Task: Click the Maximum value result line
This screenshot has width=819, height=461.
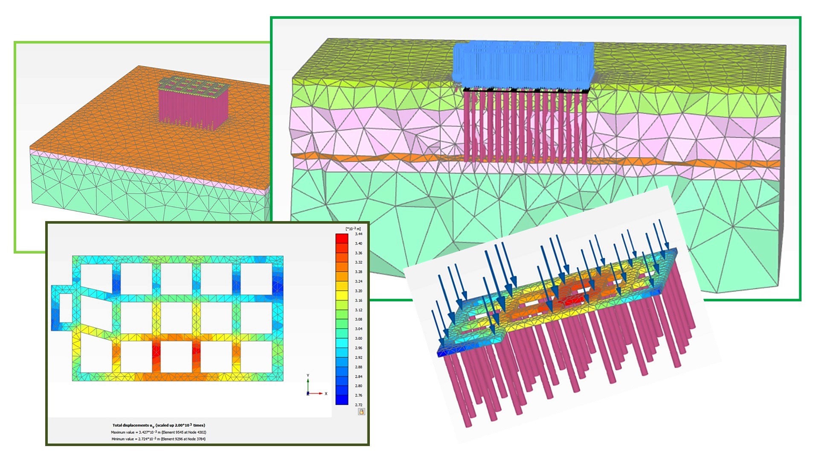Action: coord(159,432)
